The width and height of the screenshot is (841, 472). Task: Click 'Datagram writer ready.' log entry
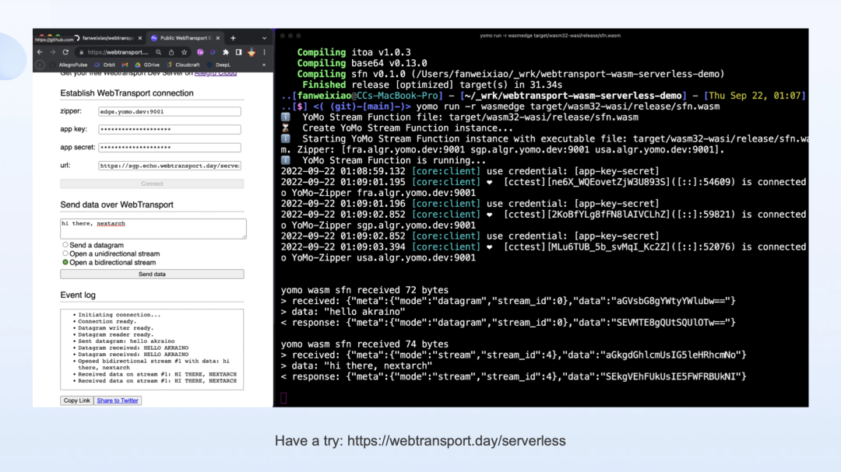(116, 328)
